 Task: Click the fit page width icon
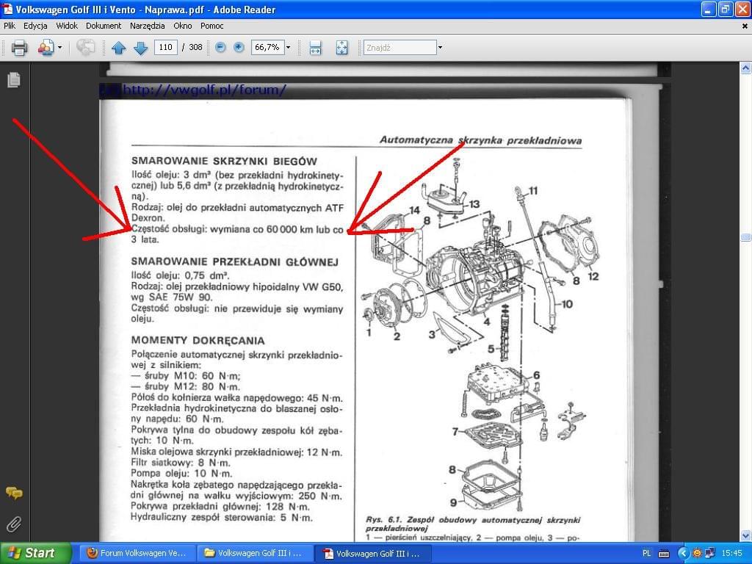pos(315,48)
